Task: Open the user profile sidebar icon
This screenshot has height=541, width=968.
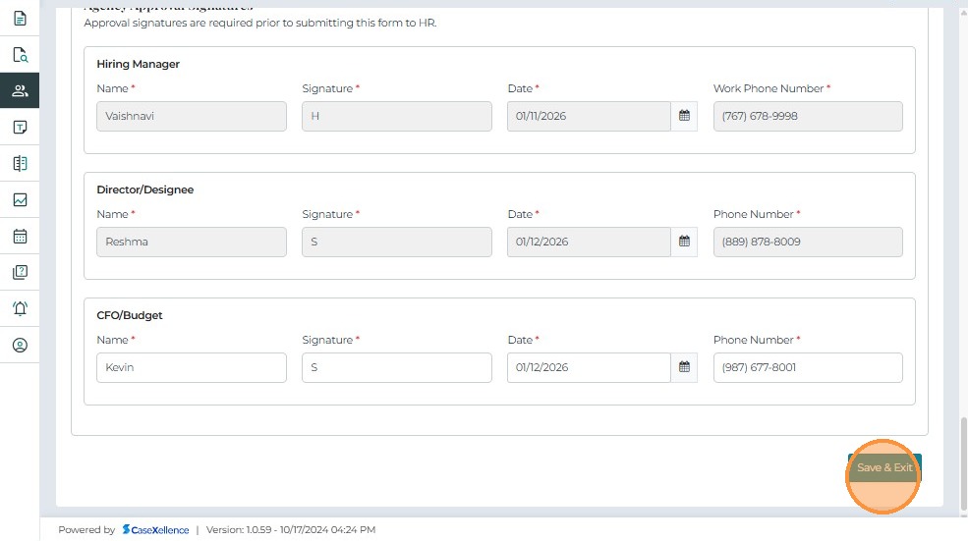Action: (x=20, y=345)
